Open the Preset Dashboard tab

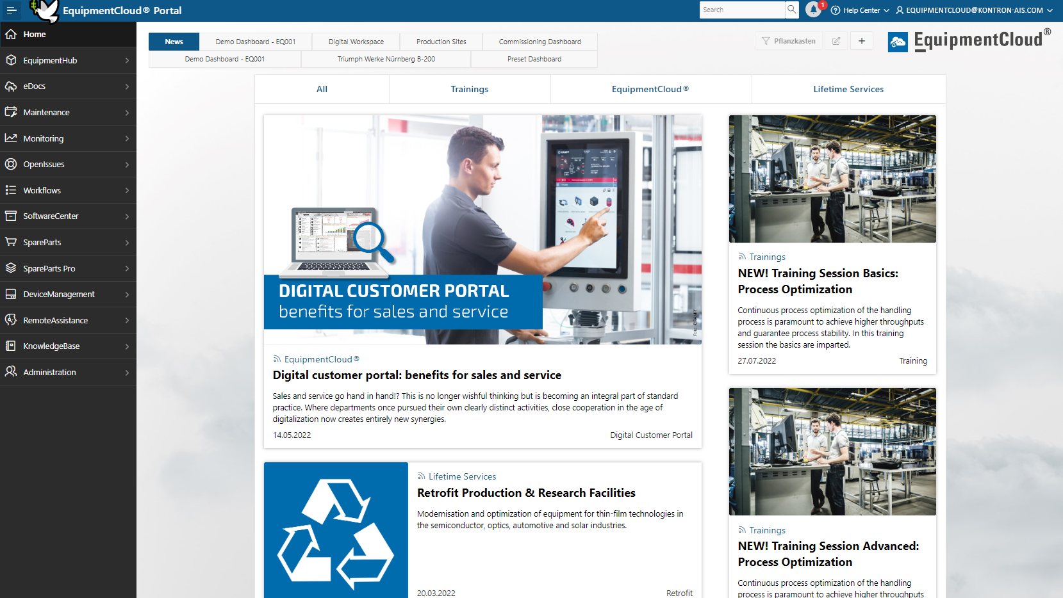534,59
